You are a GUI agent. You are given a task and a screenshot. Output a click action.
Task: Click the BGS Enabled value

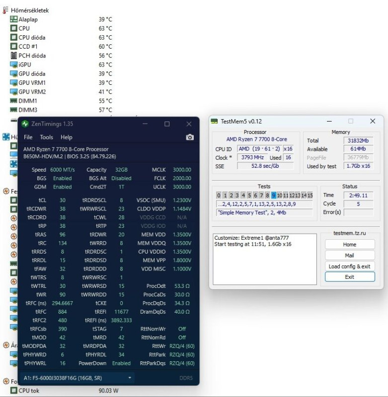[62, 178]
